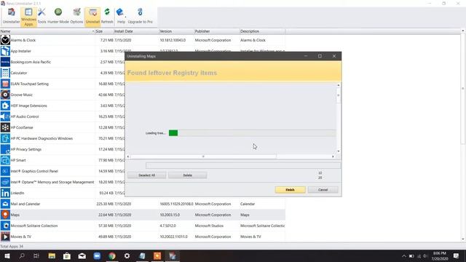Cancel the Uninstalling Maps dialog

click(x=323, y=190)
